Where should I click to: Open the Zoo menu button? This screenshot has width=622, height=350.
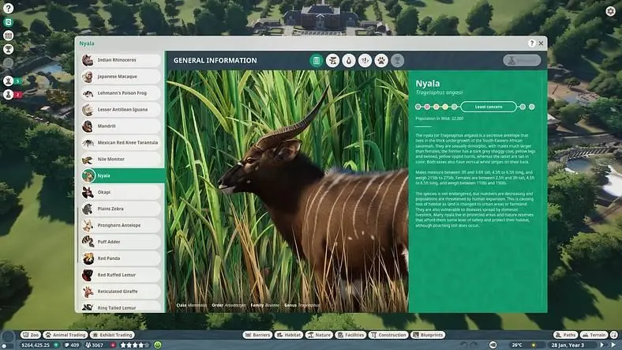(31, 335)
